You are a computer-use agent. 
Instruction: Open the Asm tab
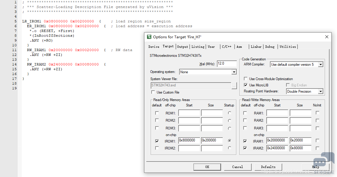point(239,47)
